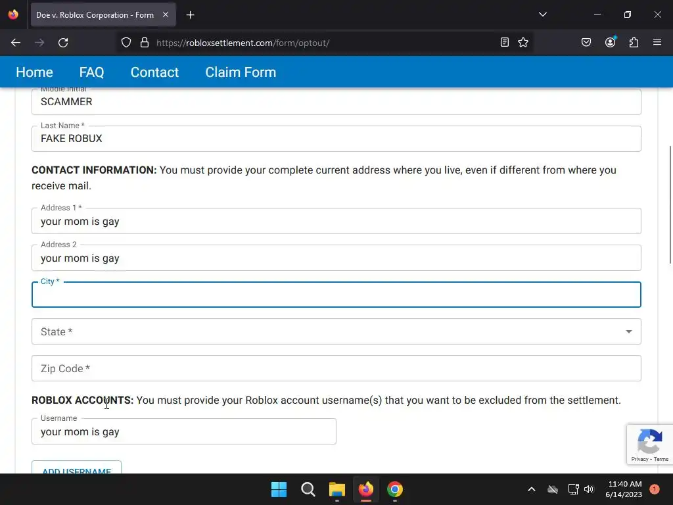The height and width of the screenshot is (505, 673).
Task: Open the reCAPTCHA Terms link
Action: 661,459
